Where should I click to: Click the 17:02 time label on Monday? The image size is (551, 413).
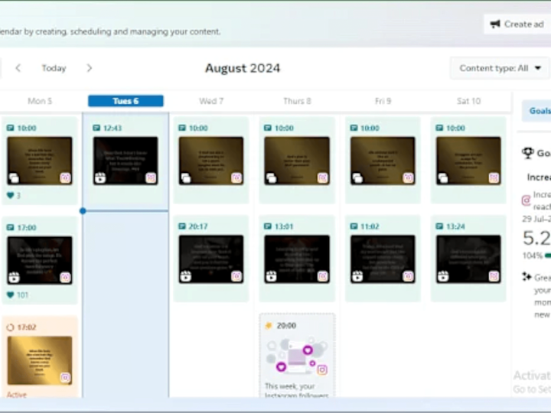coord(27,327)
